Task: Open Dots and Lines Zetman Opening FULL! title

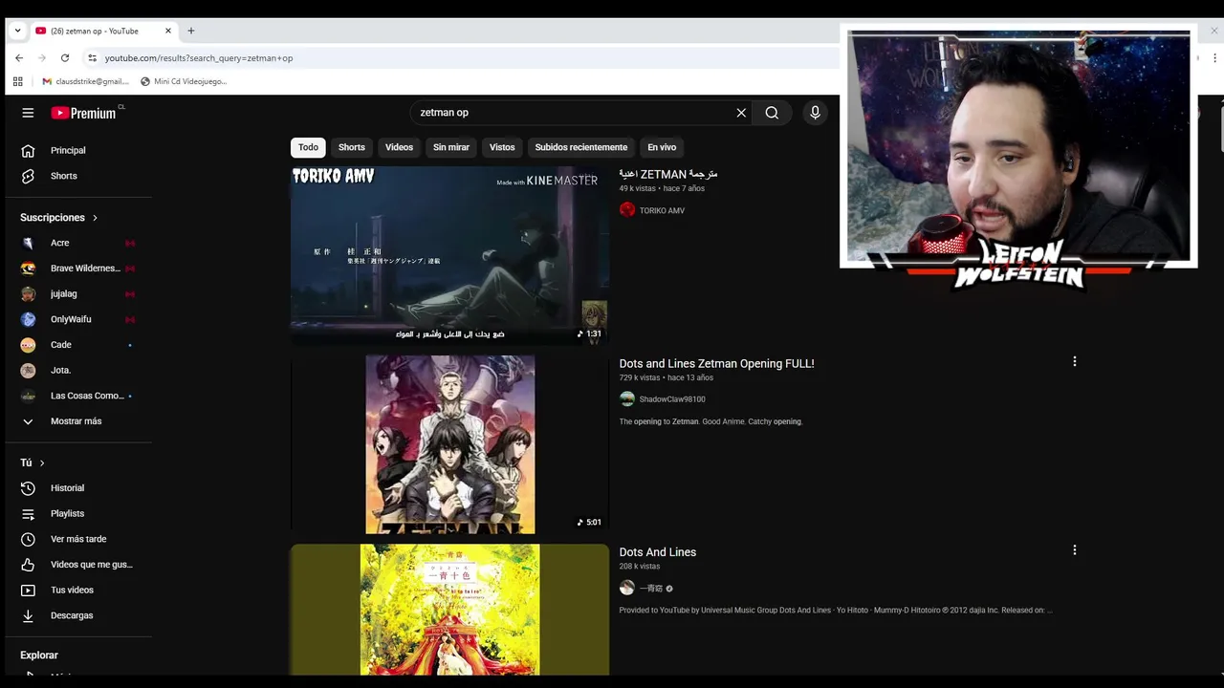Action: 717,363
